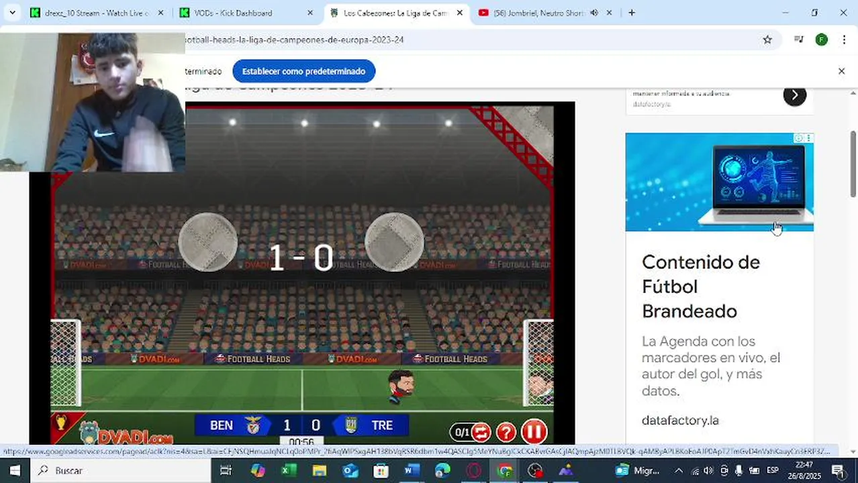Click the datafactory.la link below ad text

pos(680,421)
